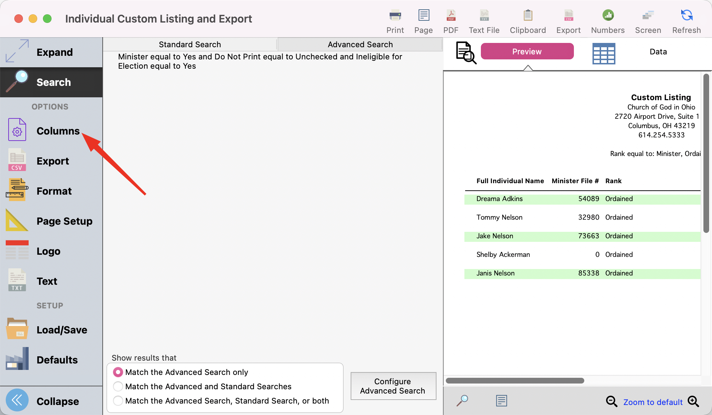The image size is (712, 415).
Task: Open the Logo option in the sidebar
Action: (51, 251)
